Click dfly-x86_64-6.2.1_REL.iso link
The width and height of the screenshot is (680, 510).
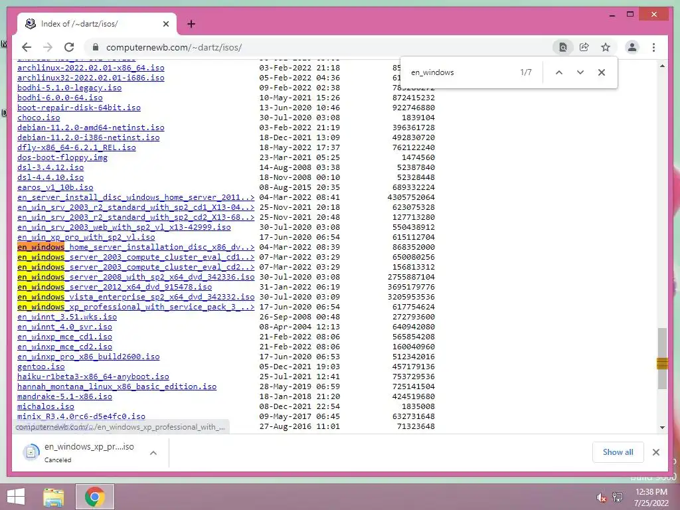pyautogui.click(x=76, y=147)
